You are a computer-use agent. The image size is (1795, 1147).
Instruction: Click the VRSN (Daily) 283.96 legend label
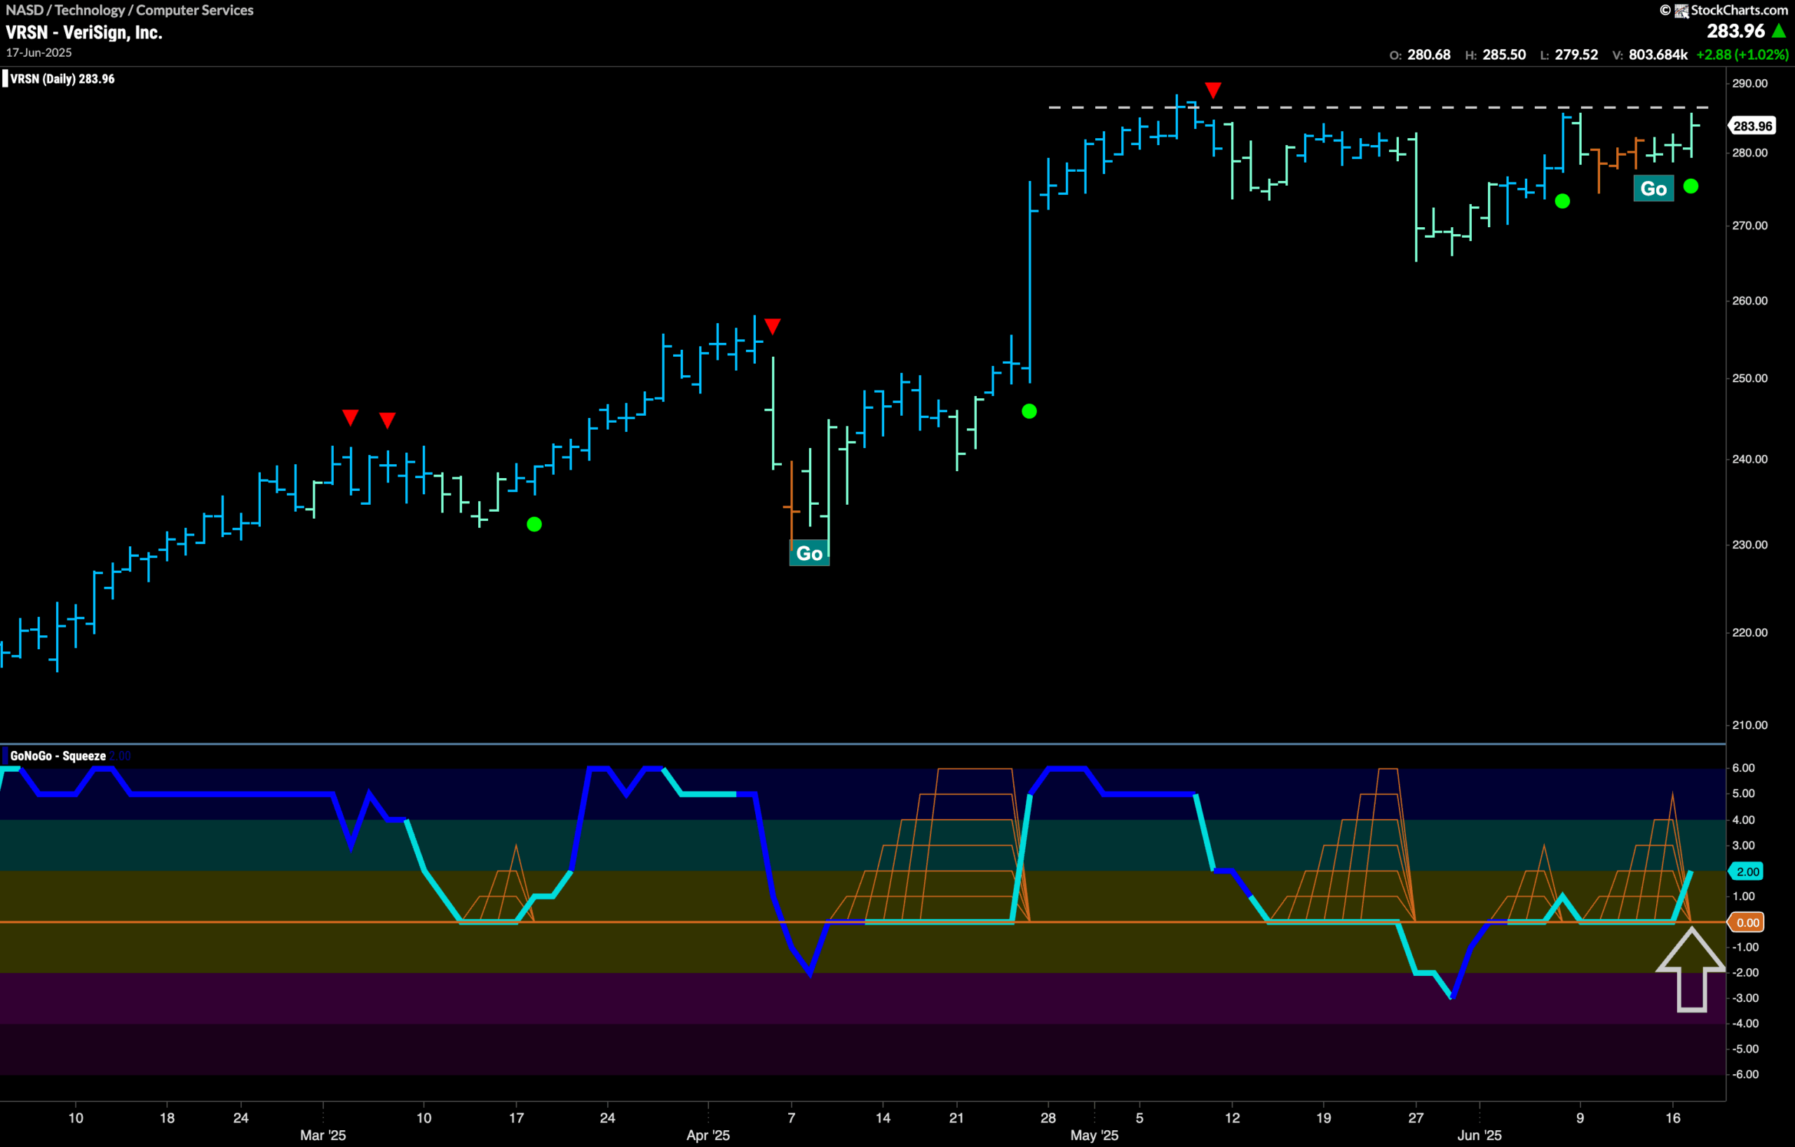[x=62, y=79]
